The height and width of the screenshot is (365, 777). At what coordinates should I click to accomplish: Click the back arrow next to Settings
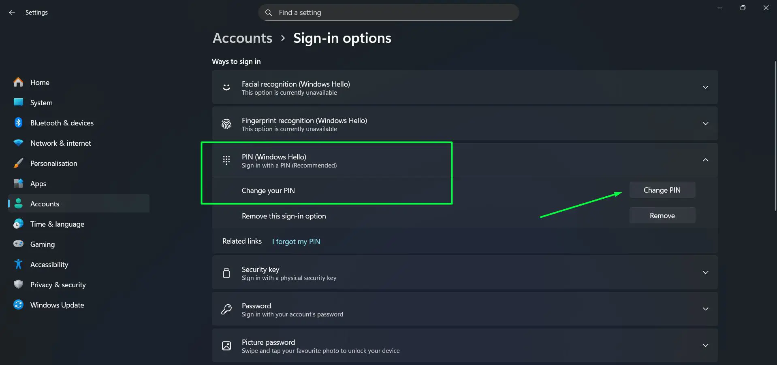tap(12, 12)
